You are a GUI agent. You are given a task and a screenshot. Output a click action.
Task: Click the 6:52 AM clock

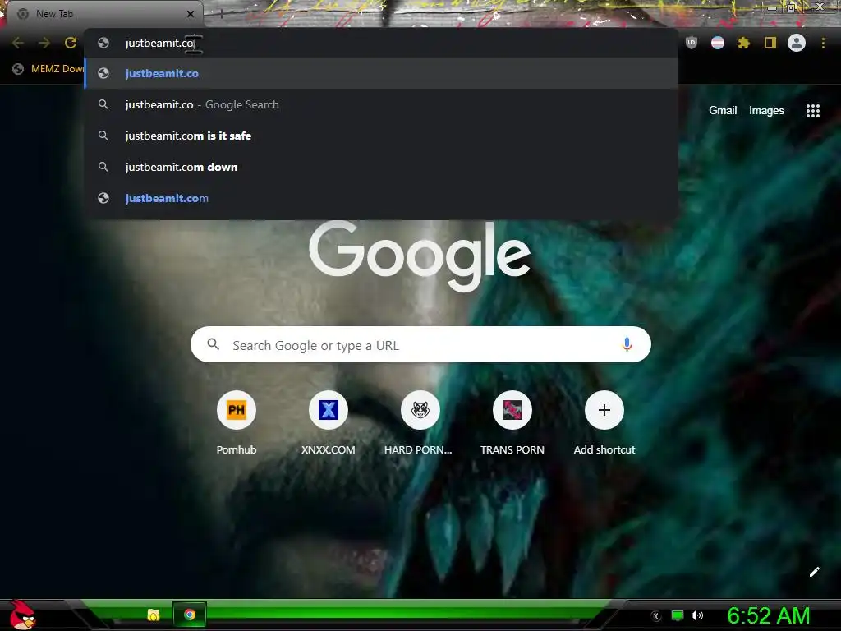[768, 615]
